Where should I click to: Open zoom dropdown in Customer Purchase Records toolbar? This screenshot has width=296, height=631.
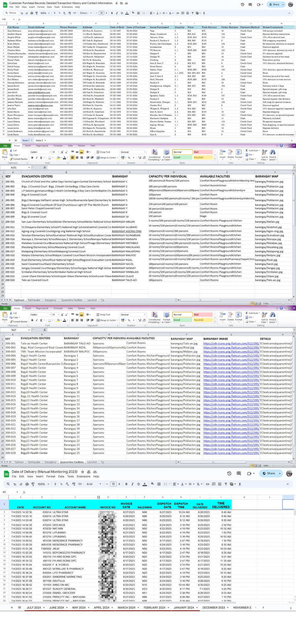[45, 13]
